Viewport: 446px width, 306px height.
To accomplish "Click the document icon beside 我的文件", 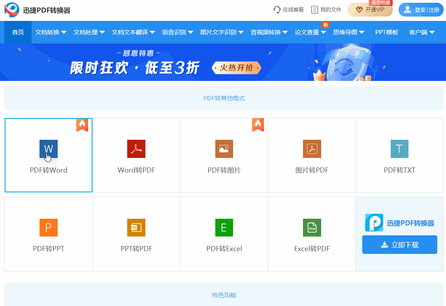I will [314, 9].
